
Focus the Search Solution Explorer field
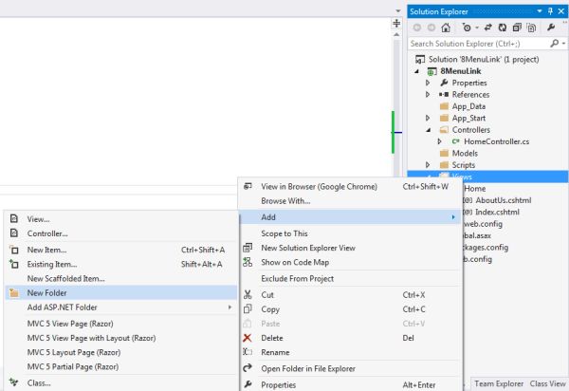pyautogui.click(x=479, y=44)
